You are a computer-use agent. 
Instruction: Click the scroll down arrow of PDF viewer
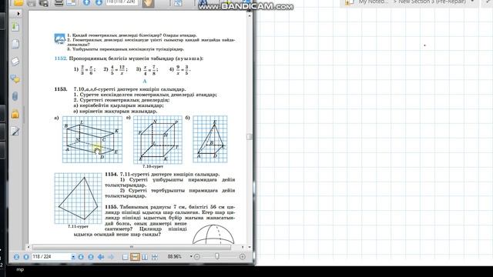[250, 247]
